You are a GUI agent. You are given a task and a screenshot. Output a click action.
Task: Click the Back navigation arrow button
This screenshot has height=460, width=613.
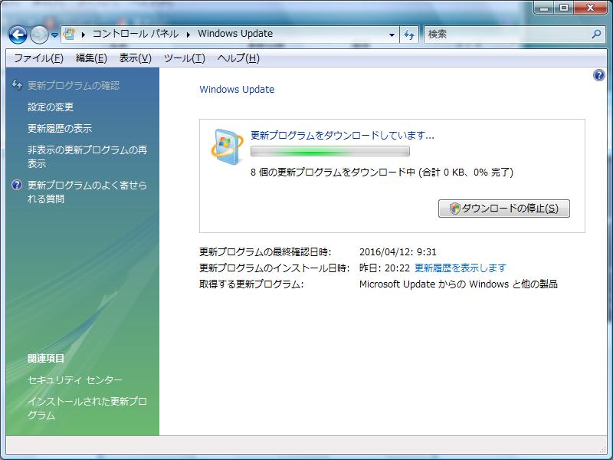pos(18,34)
